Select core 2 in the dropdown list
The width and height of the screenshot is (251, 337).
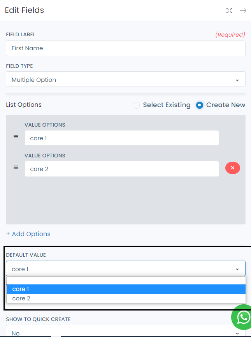pyautogui.click(x=126, y=298)
